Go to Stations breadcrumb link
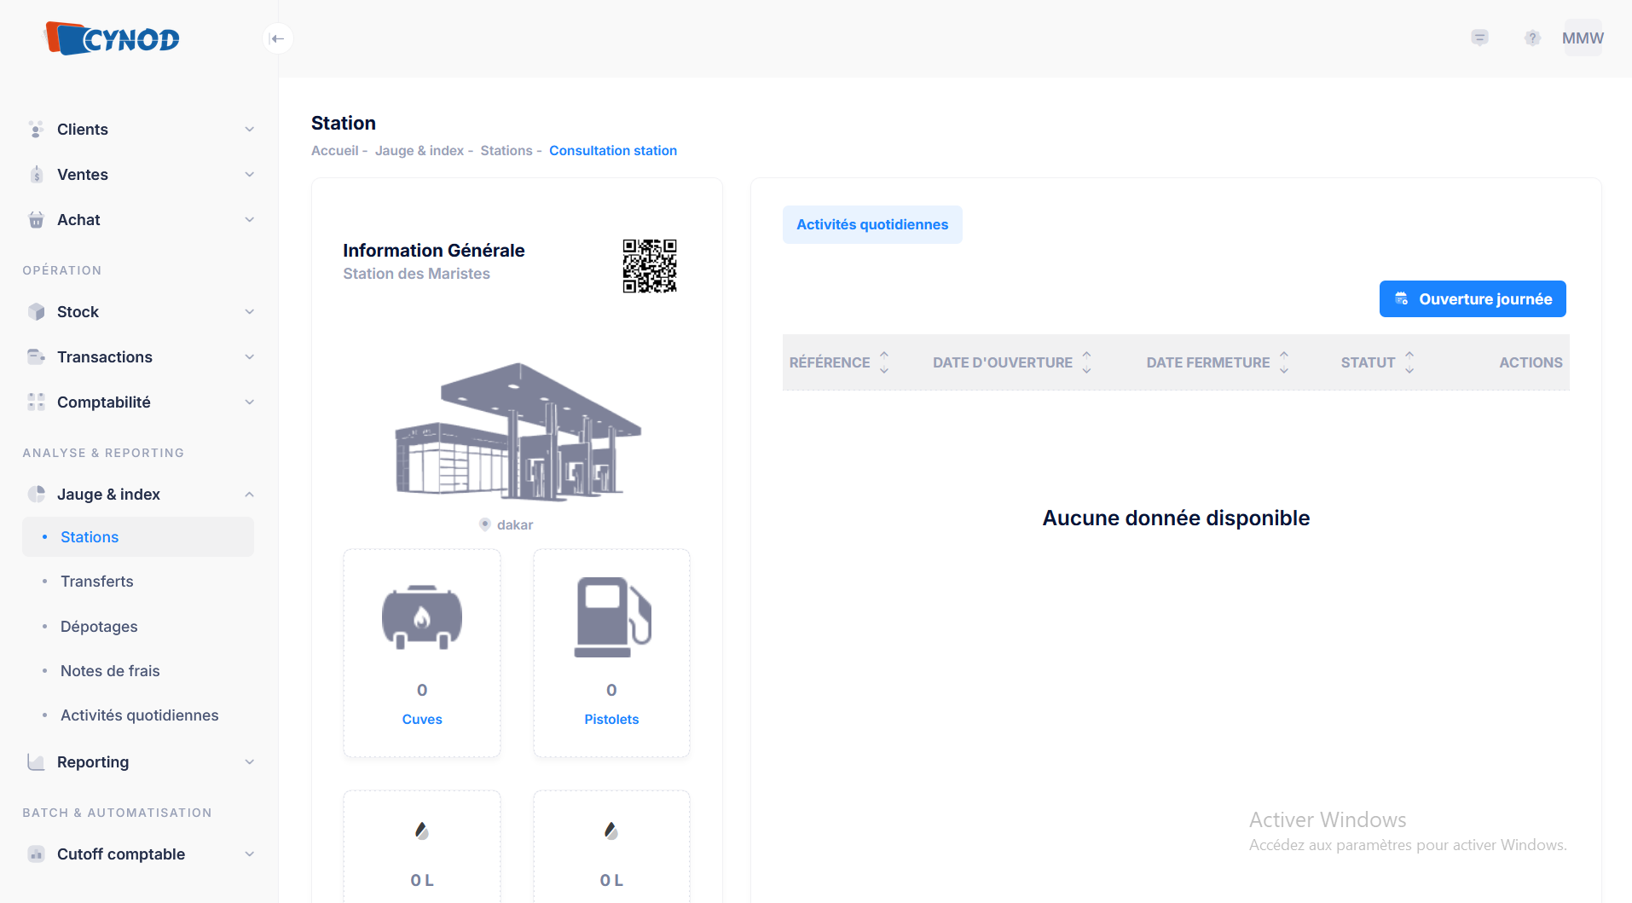Screen dimensions: 1632x903 point(506,151)
